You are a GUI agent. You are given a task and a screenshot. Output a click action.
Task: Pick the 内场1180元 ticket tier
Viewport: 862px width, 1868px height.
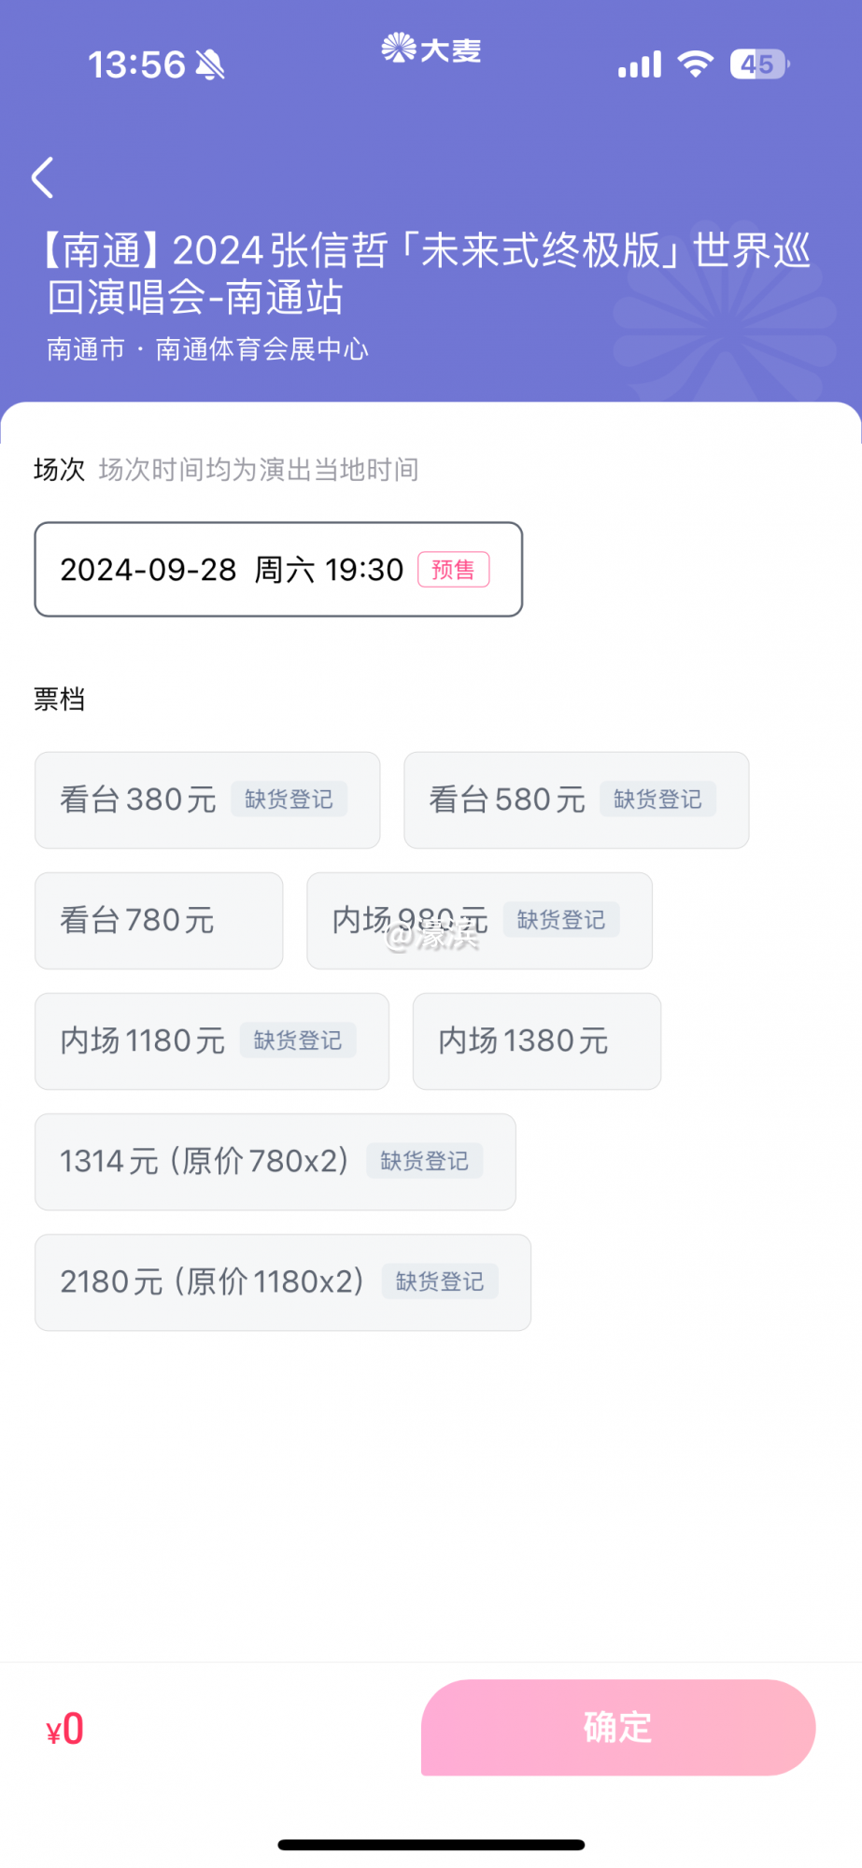coord(212,1041)
